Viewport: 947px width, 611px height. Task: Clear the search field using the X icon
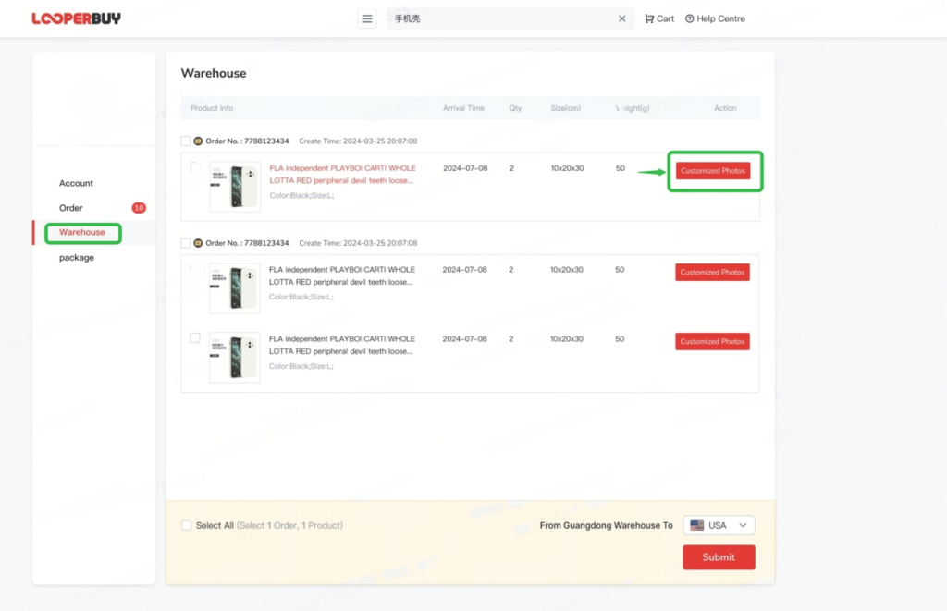621,18
